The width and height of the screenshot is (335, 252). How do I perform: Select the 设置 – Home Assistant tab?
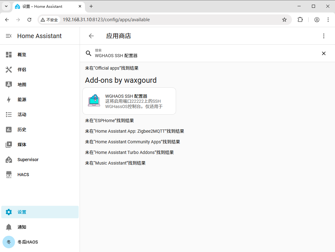48,7
